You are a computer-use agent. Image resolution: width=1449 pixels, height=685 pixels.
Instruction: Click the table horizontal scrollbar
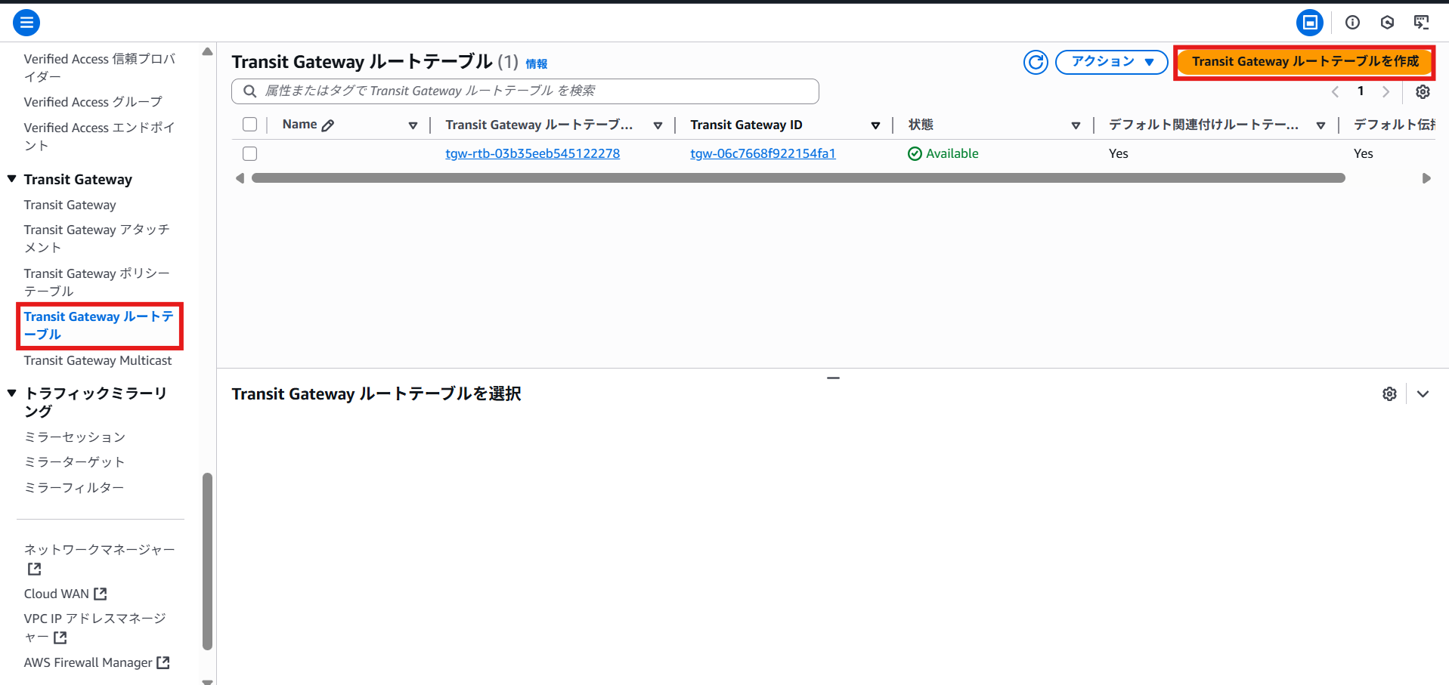coord(798,178)
